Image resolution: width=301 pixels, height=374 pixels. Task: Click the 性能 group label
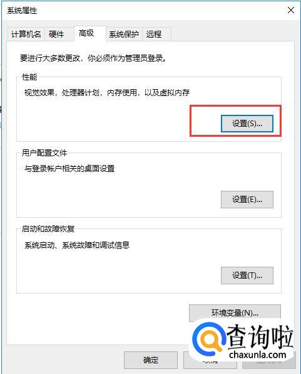coord(29,77)
